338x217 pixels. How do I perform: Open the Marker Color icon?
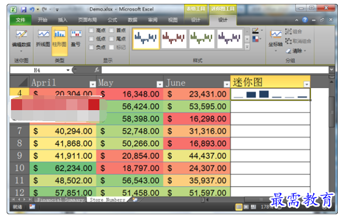tap(255, 39)
